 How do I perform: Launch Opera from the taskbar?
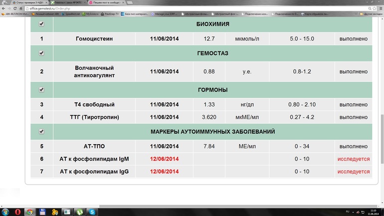(17, 212)
